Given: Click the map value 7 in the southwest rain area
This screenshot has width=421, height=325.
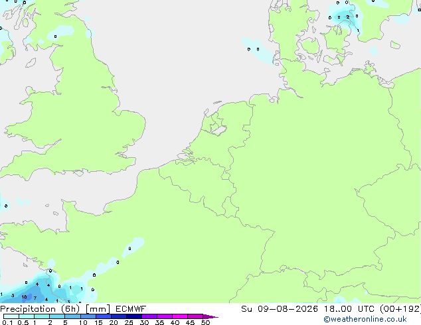Looking at the screenshot, I should [35, 298].
